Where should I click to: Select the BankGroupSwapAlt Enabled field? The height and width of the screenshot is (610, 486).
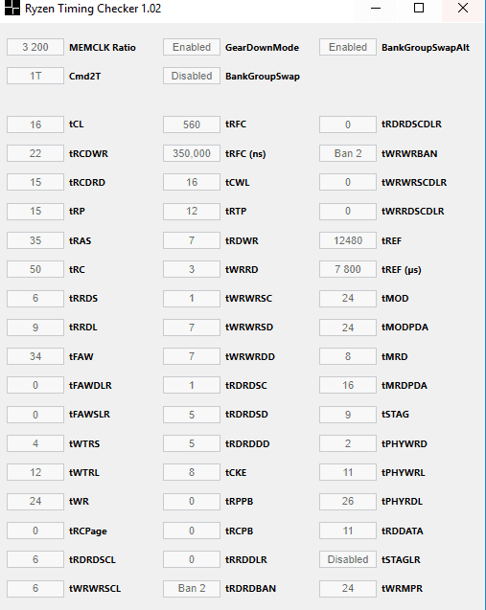[x=348, y=47]
